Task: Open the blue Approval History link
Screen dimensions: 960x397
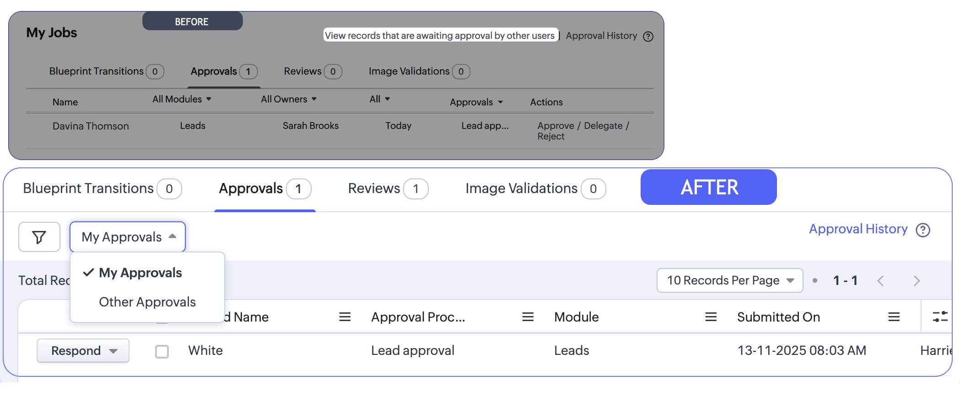Action: [858, 229]
